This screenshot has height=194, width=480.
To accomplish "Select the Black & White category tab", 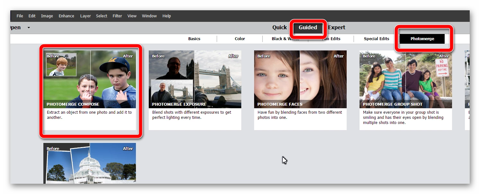I will 286,39.
